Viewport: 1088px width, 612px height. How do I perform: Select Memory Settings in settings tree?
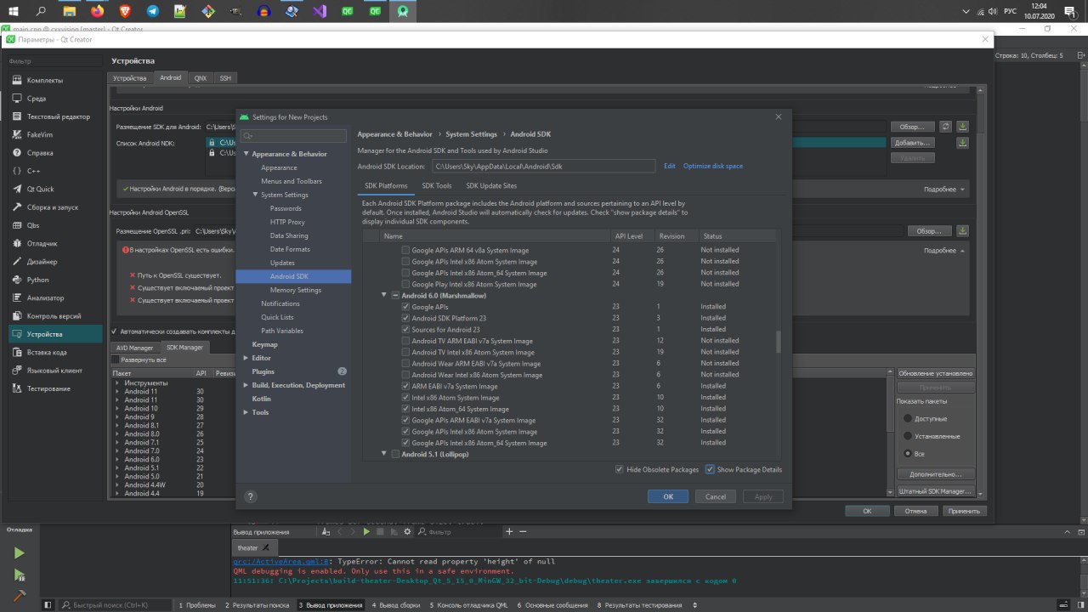pyautogui.click(x=296, y=290)
